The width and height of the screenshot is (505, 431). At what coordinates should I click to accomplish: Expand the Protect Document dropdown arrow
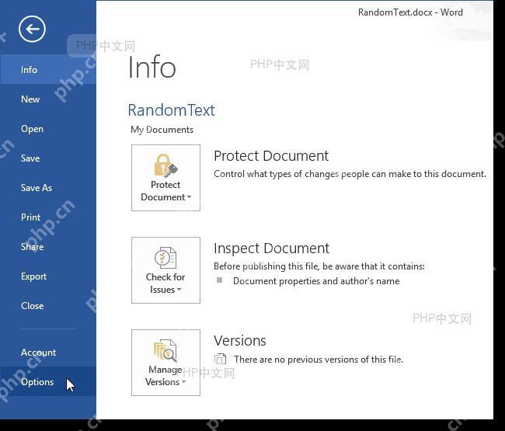[x=189, y=196]
